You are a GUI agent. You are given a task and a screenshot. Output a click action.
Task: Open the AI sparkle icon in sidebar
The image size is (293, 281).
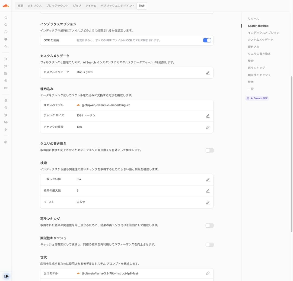click(x=6, y=66)
